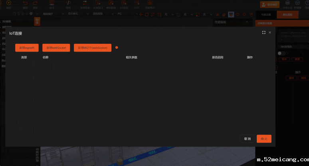Switch to the 场景设置 tab
The height and width of the screenshot is (166, 309).
(266, 14)
